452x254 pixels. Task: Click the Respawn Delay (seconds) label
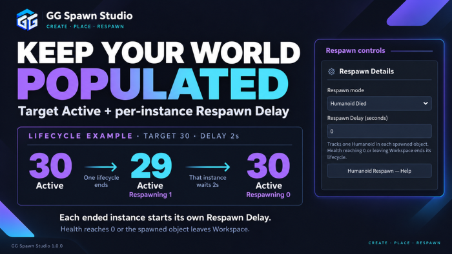click(x=358, y=118)
